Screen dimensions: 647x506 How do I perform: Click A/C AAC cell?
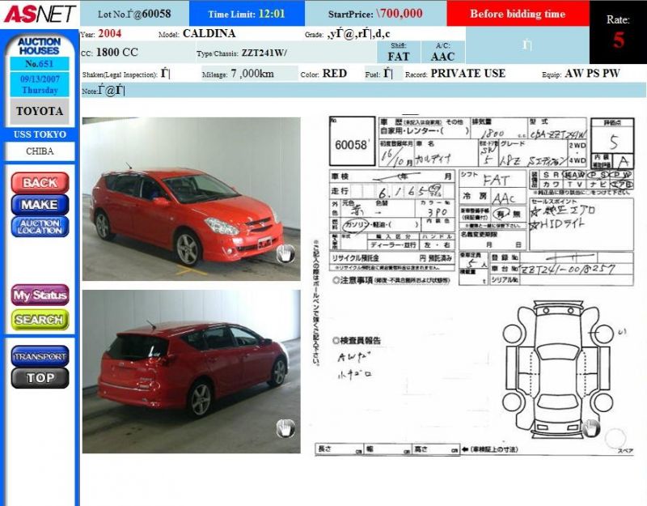point(442,52)
